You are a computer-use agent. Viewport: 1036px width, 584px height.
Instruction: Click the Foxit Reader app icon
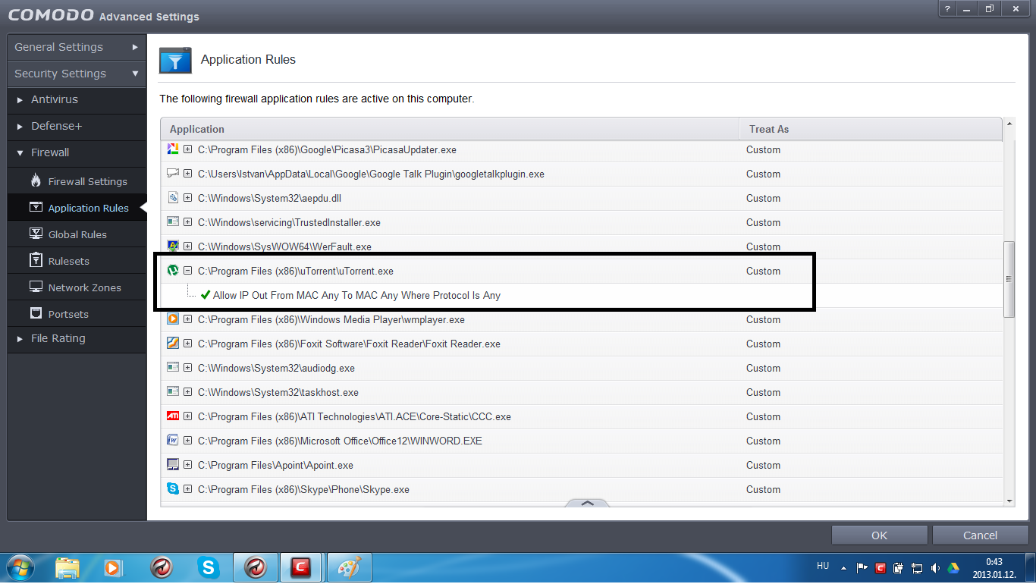click(x=173, y=344)
